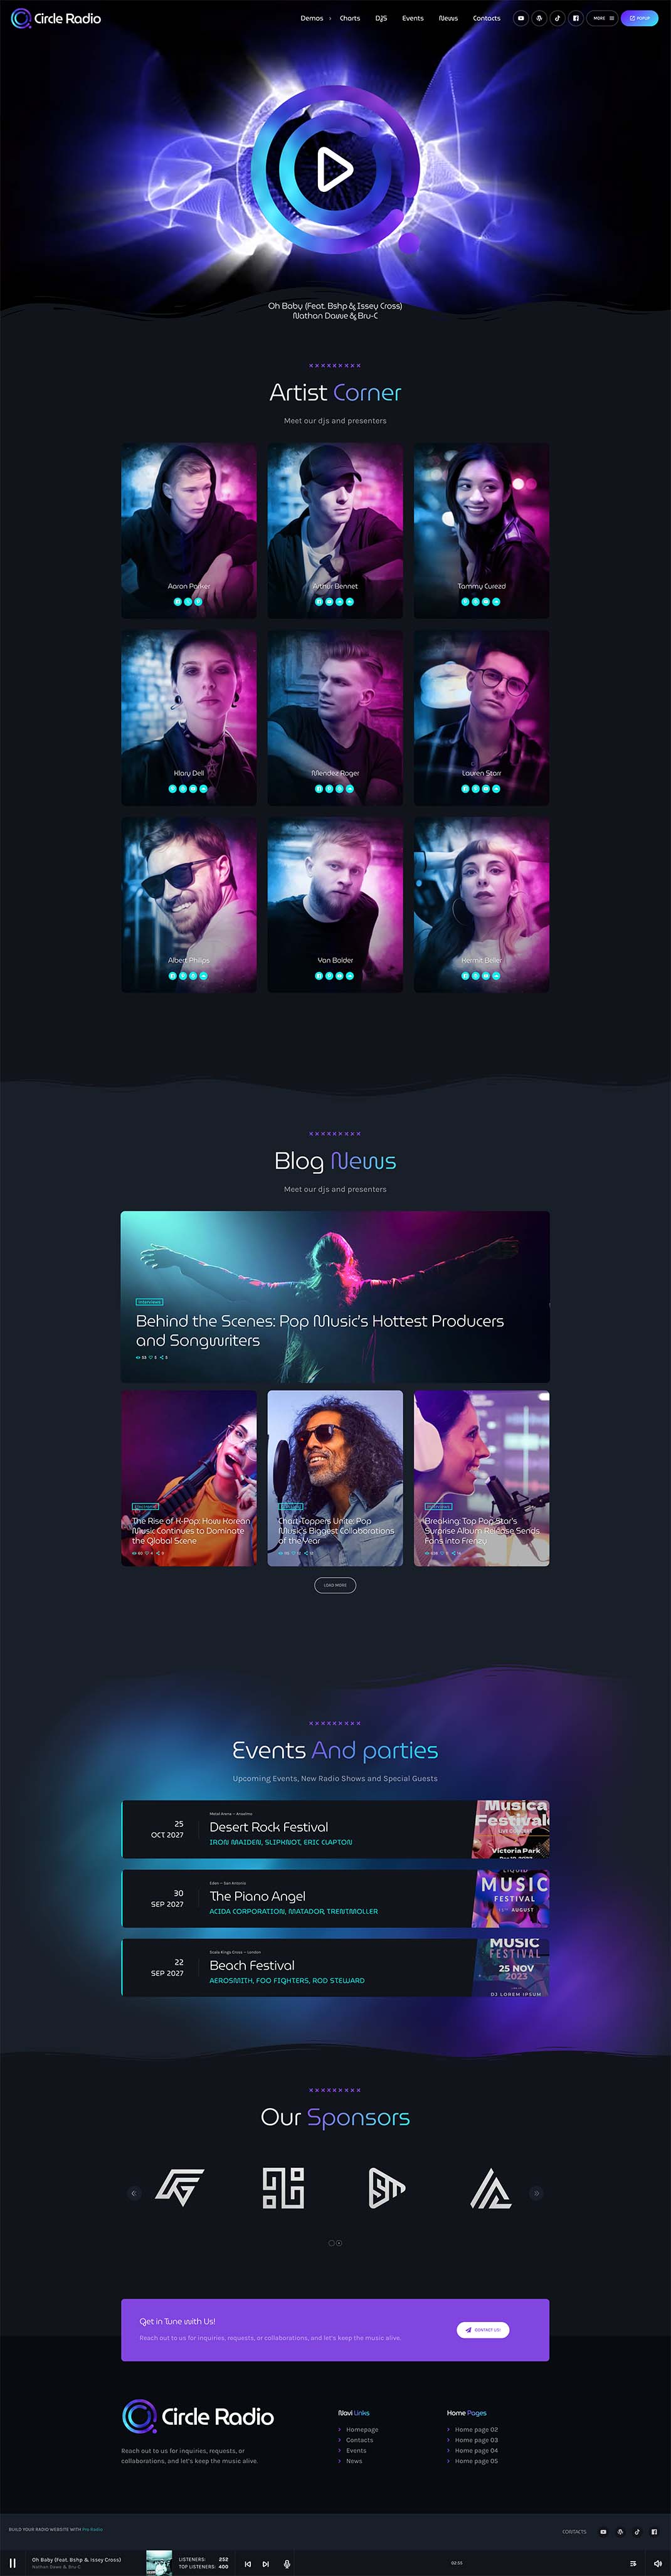Image resolution: width=671 pixels, height=2576 pixels.
Task: Pause playback in the bottom player bar
Action: pyautogui.click(x=13, y=2562)
